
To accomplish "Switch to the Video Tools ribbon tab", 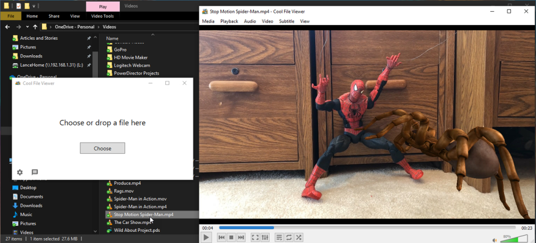I will click(x=102, y=16).
